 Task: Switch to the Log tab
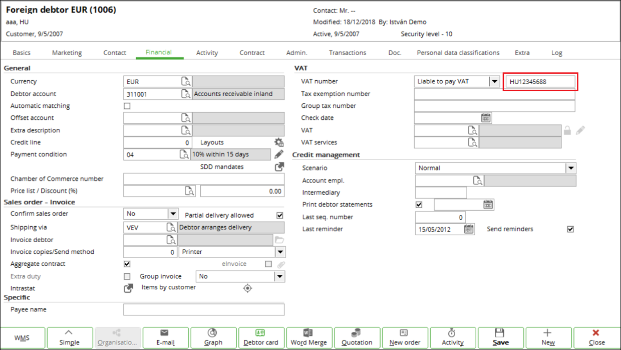click(x=557, y=53)
